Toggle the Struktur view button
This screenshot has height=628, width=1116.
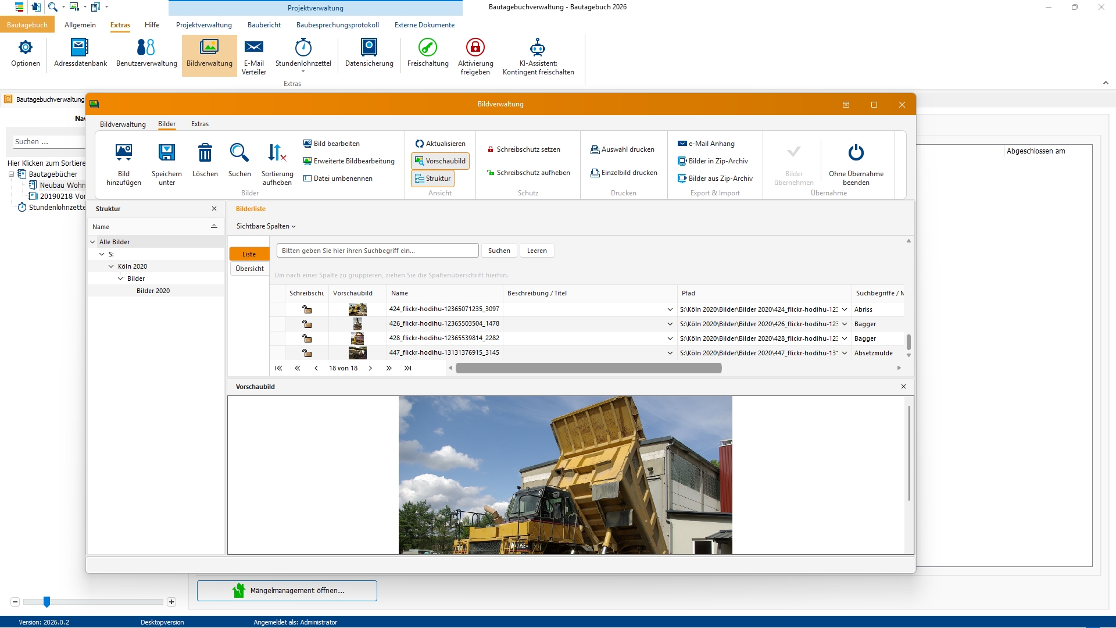coord(432,179)
